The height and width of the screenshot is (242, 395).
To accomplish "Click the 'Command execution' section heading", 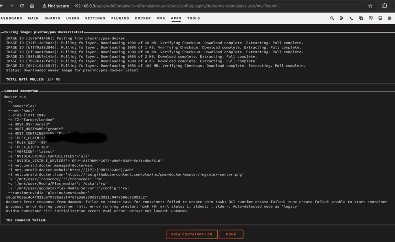I will point(21,91).
